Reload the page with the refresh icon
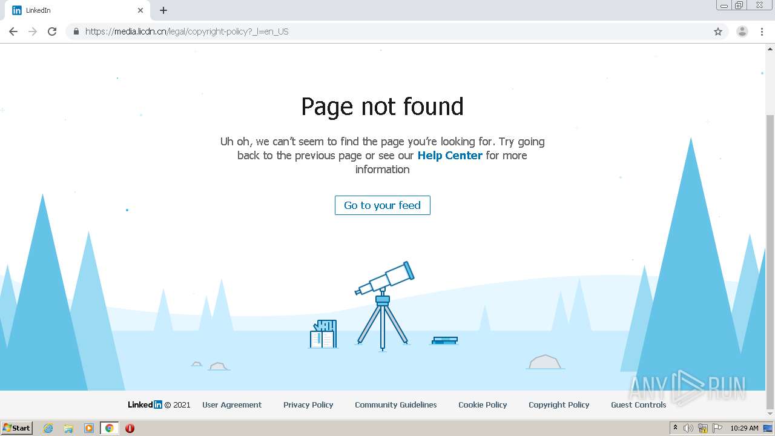The height and width of the screenshot is (436, 775). click(x=52, y=31)
